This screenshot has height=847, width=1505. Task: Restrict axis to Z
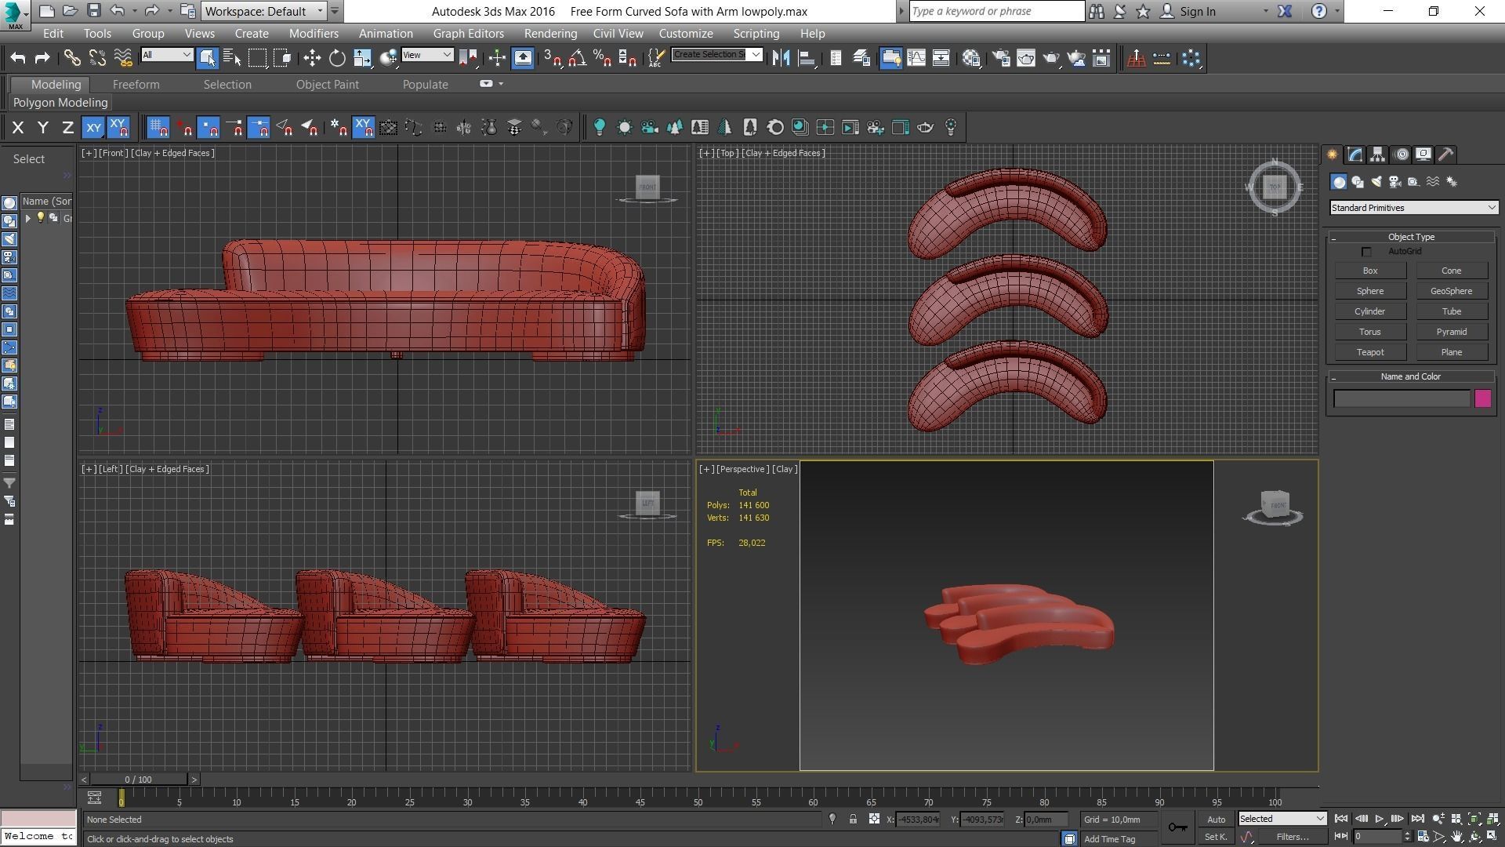[x=68, y=127]
